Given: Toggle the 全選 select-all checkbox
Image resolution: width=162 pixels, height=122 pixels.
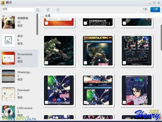Looking at the screenshot, I should point(42,16).
